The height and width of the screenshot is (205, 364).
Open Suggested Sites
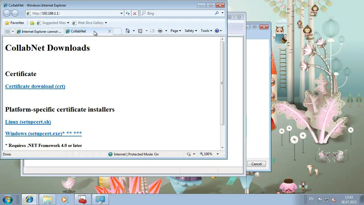(53, 23)
